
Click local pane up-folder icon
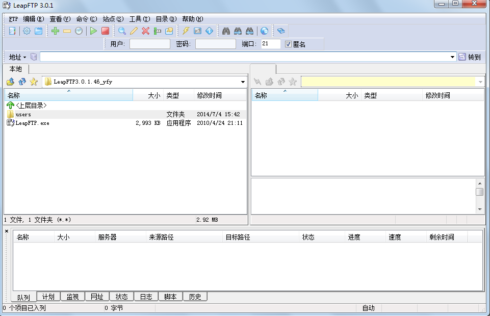click(10, 82)
